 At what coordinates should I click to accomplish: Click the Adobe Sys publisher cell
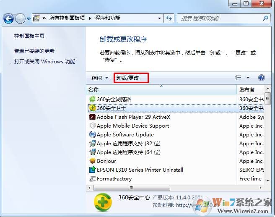pos(252,117)
